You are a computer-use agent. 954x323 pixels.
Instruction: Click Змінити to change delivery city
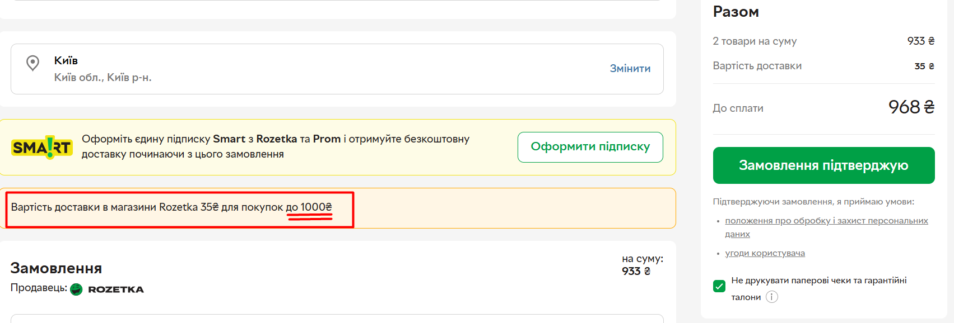630,68
